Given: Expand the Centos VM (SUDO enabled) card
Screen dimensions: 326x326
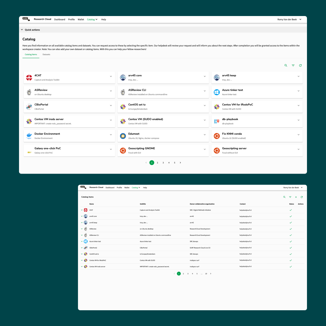Looking at the screenshot, I should [205, 120].
